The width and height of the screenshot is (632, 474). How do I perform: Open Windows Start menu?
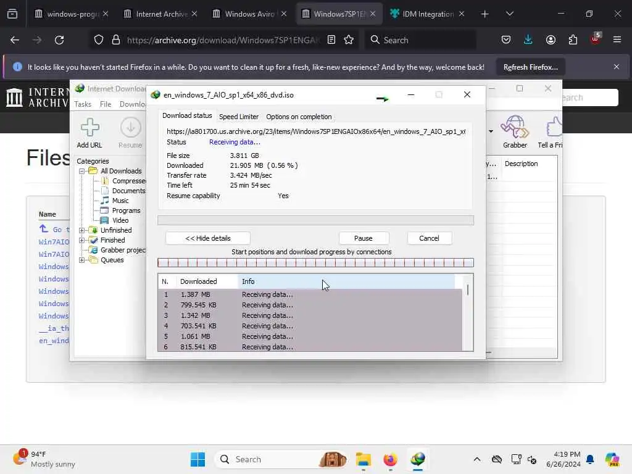(x=197, y=459)
